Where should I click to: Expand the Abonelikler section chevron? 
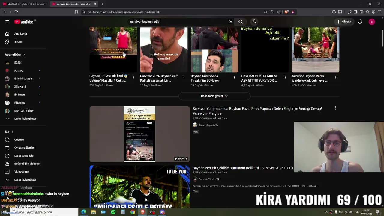(x=24, y=55)
